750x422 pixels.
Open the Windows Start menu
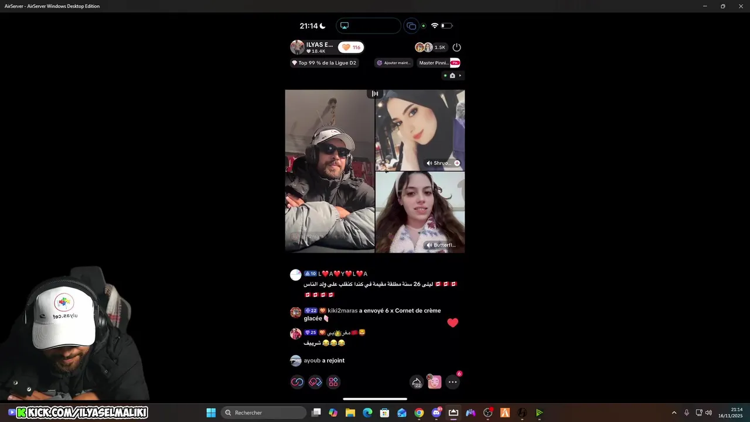tap(211, 413)
